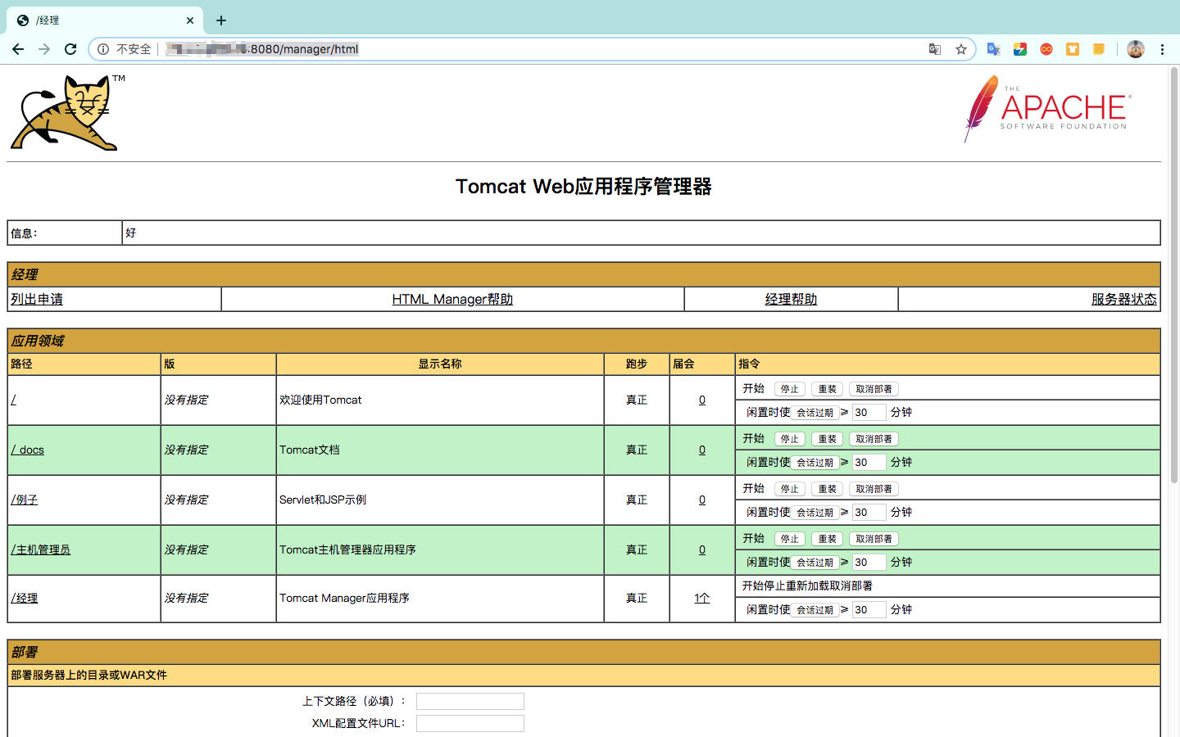The height and width of the screenshot is (737, 1180).
Task: Click session count 0 for Servlet和JSP示例
Action: (x=702, y=500)
